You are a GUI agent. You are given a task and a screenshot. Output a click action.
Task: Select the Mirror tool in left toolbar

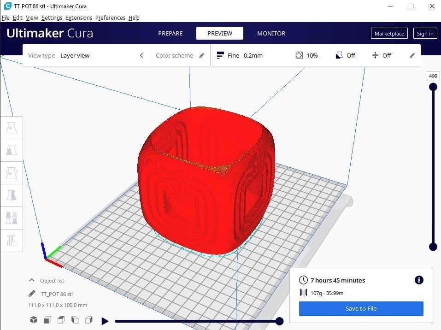[x=11, y=195]
